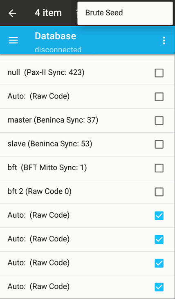Select the slave (Beninca Sync: 53) entry

coord(87,144)
